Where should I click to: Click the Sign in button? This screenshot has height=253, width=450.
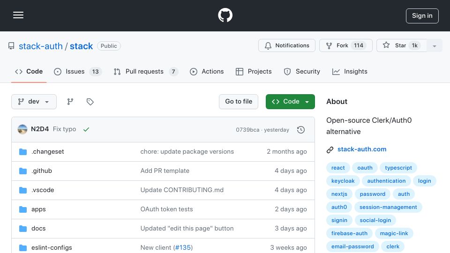pyautogui.click(x=422, y=16)
